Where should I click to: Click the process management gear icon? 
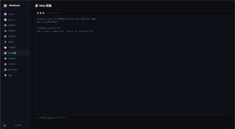tap(5, 58)
